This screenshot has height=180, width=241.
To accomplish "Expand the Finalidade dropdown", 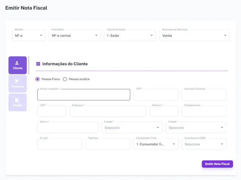I will (75, 36).
